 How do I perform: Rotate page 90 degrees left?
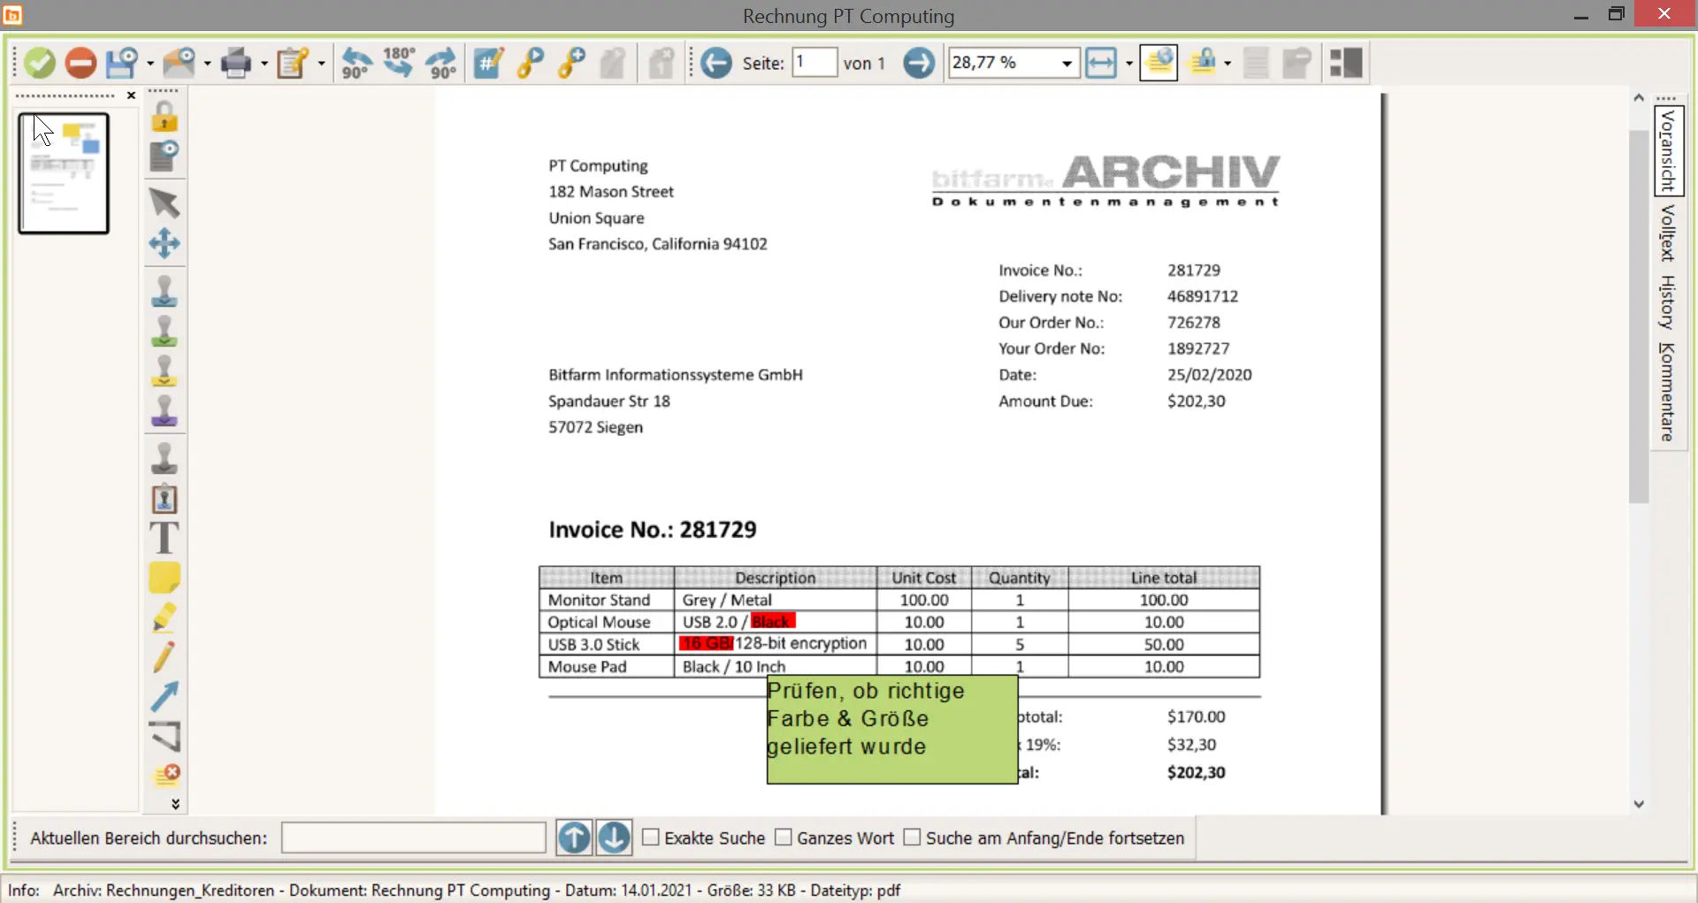click(x=356, y=63)
